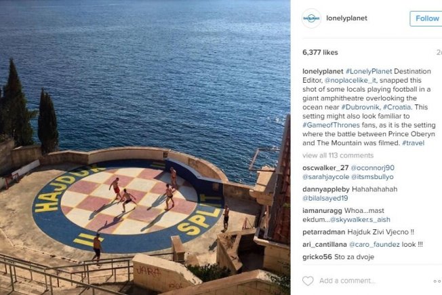
Task: Visit @skywalker.s_aish mention
Action: (x=360, y=220)
